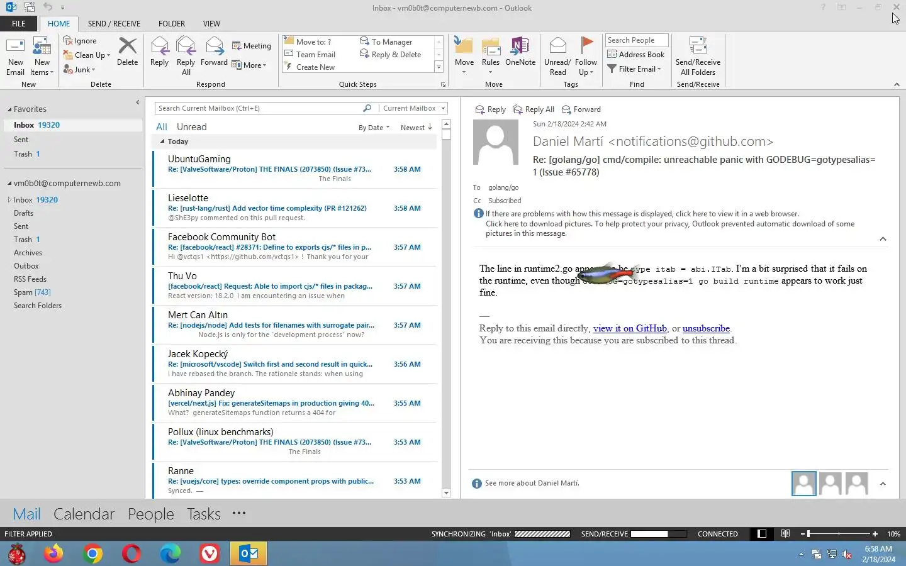Click Reply All in the ribbon

[x=186, y=57]
